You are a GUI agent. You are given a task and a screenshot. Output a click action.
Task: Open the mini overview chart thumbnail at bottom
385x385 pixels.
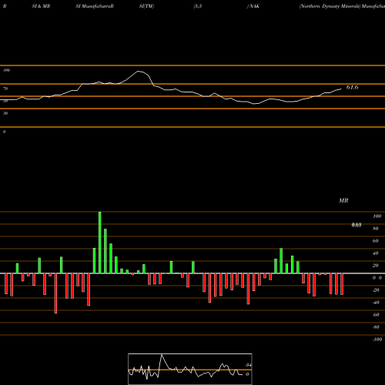tap(190, 369)
